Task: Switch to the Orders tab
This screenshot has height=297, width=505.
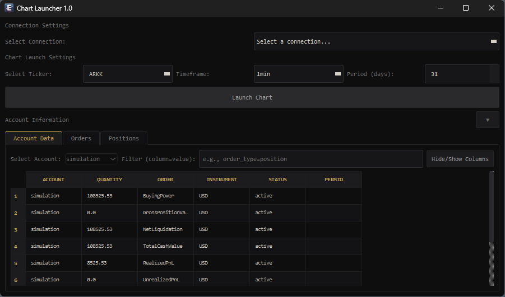Action: point(81,138)
